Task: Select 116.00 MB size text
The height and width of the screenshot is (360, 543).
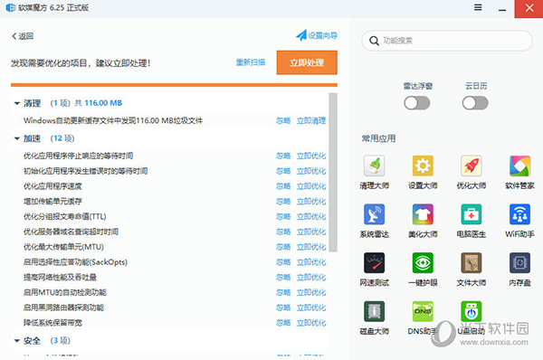Action: coord(103,103)
